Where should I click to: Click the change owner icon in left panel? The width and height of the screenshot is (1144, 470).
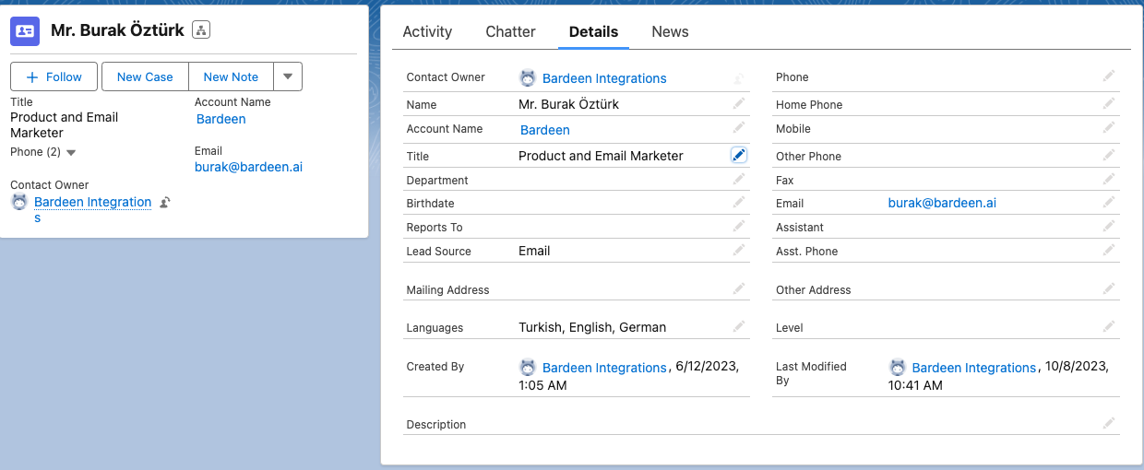pyautogui.click(x=165, y=203)
